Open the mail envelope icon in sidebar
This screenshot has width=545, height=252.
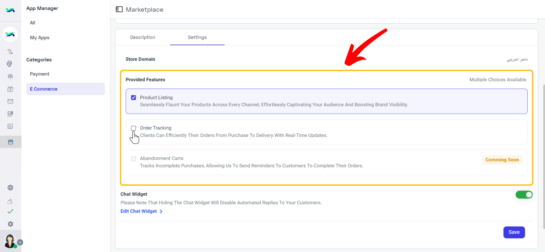(x=10, y=101)
